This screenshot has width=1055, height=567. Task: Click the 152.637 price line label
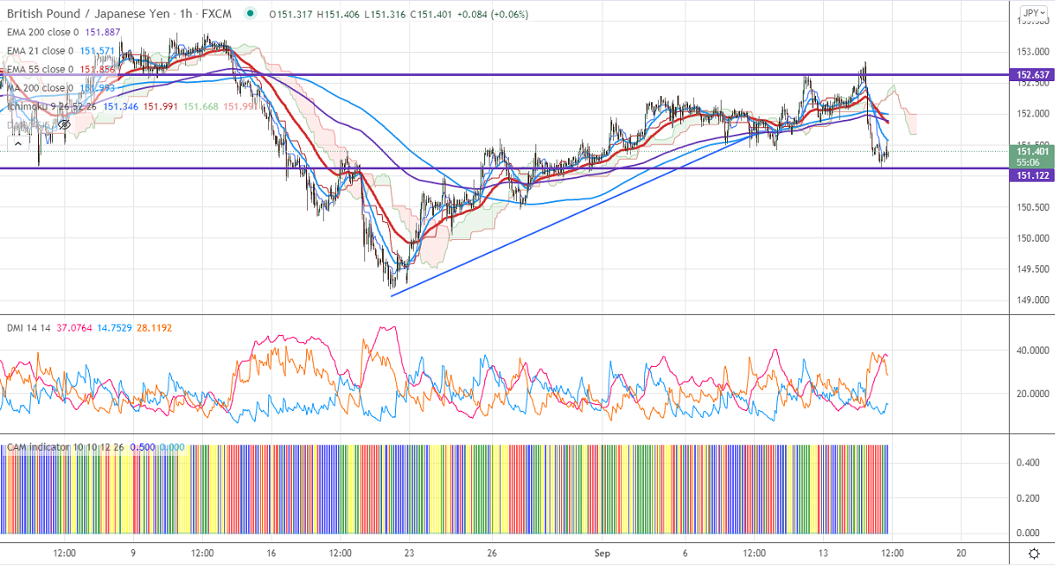click(x=1032, y=75)
